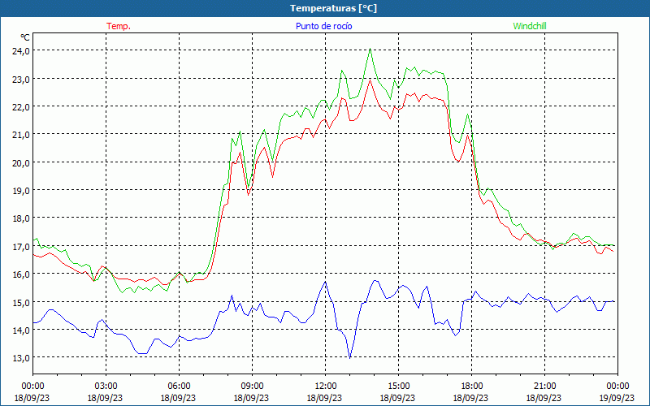Click the '16,0' y-axis value

click(x=20, y=274)
